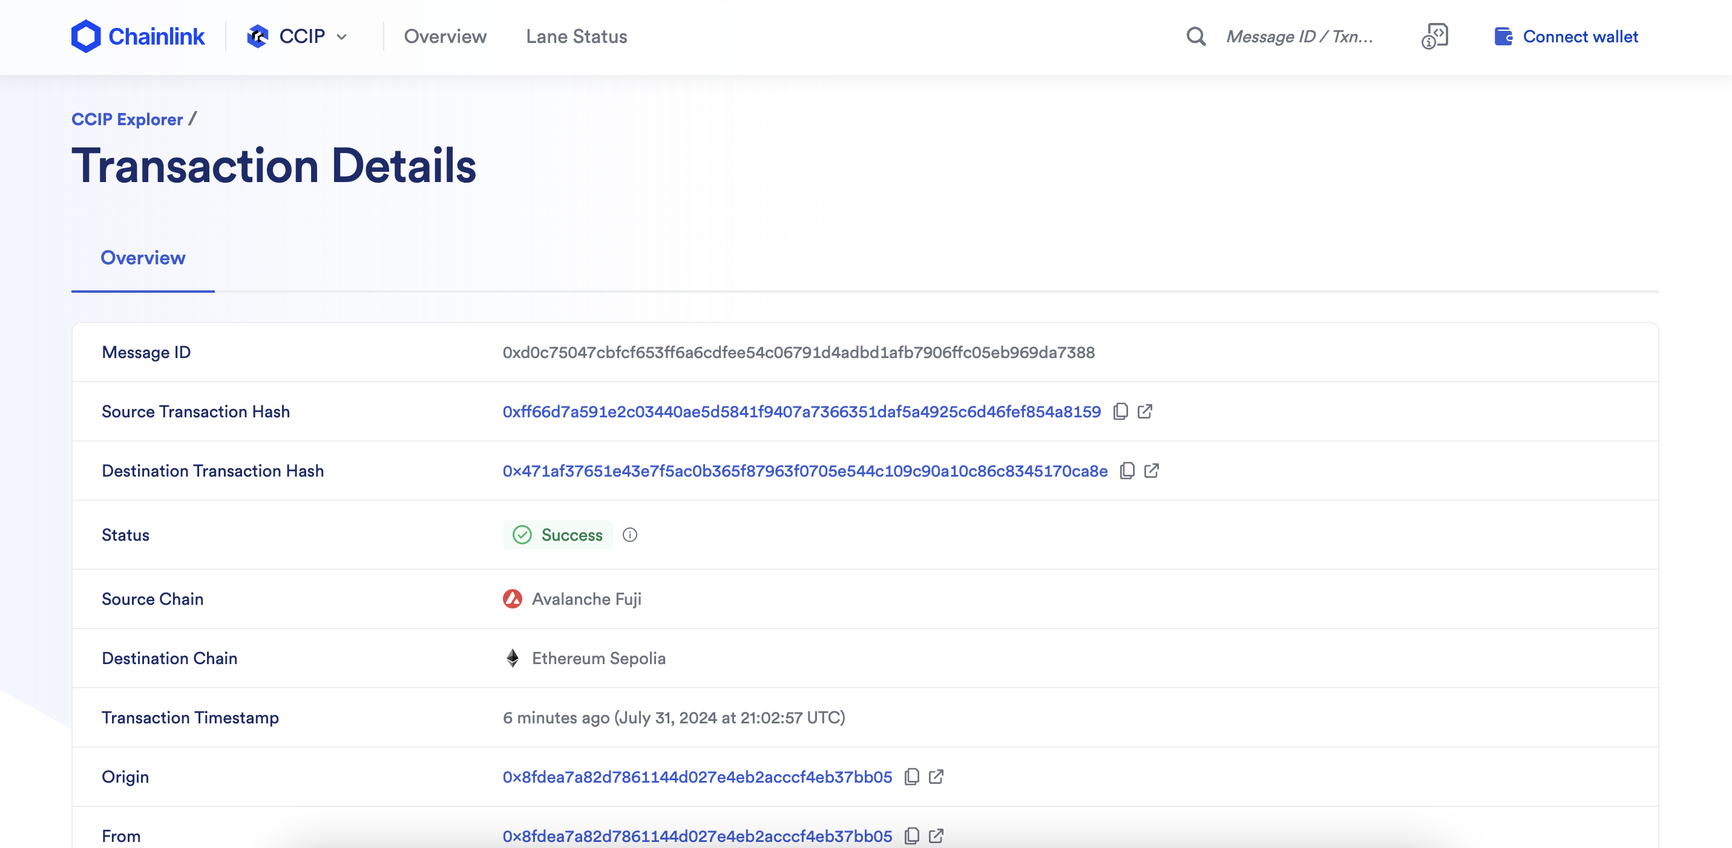Select the Overview tab under Transaction Details
Screen dimensions: 1732x848
pos(143,258)
